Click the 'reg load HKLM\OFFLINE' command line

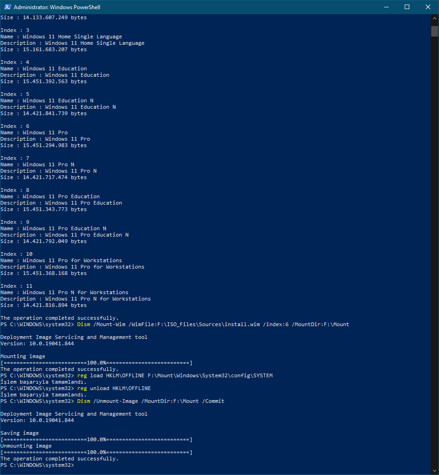pos(137,375)
